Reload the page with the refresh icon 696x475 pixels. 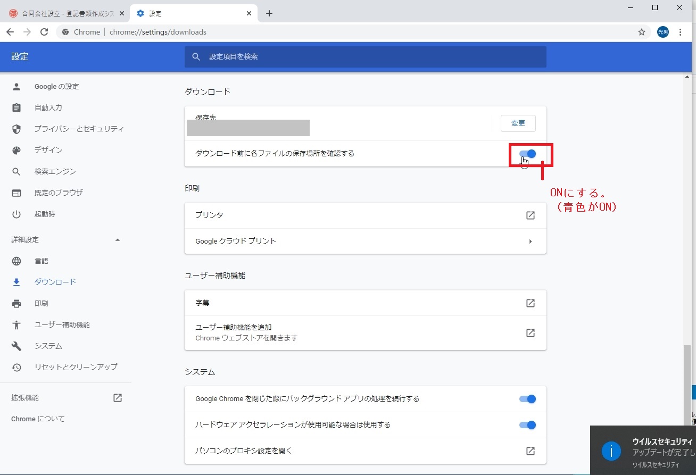[44, 32]
